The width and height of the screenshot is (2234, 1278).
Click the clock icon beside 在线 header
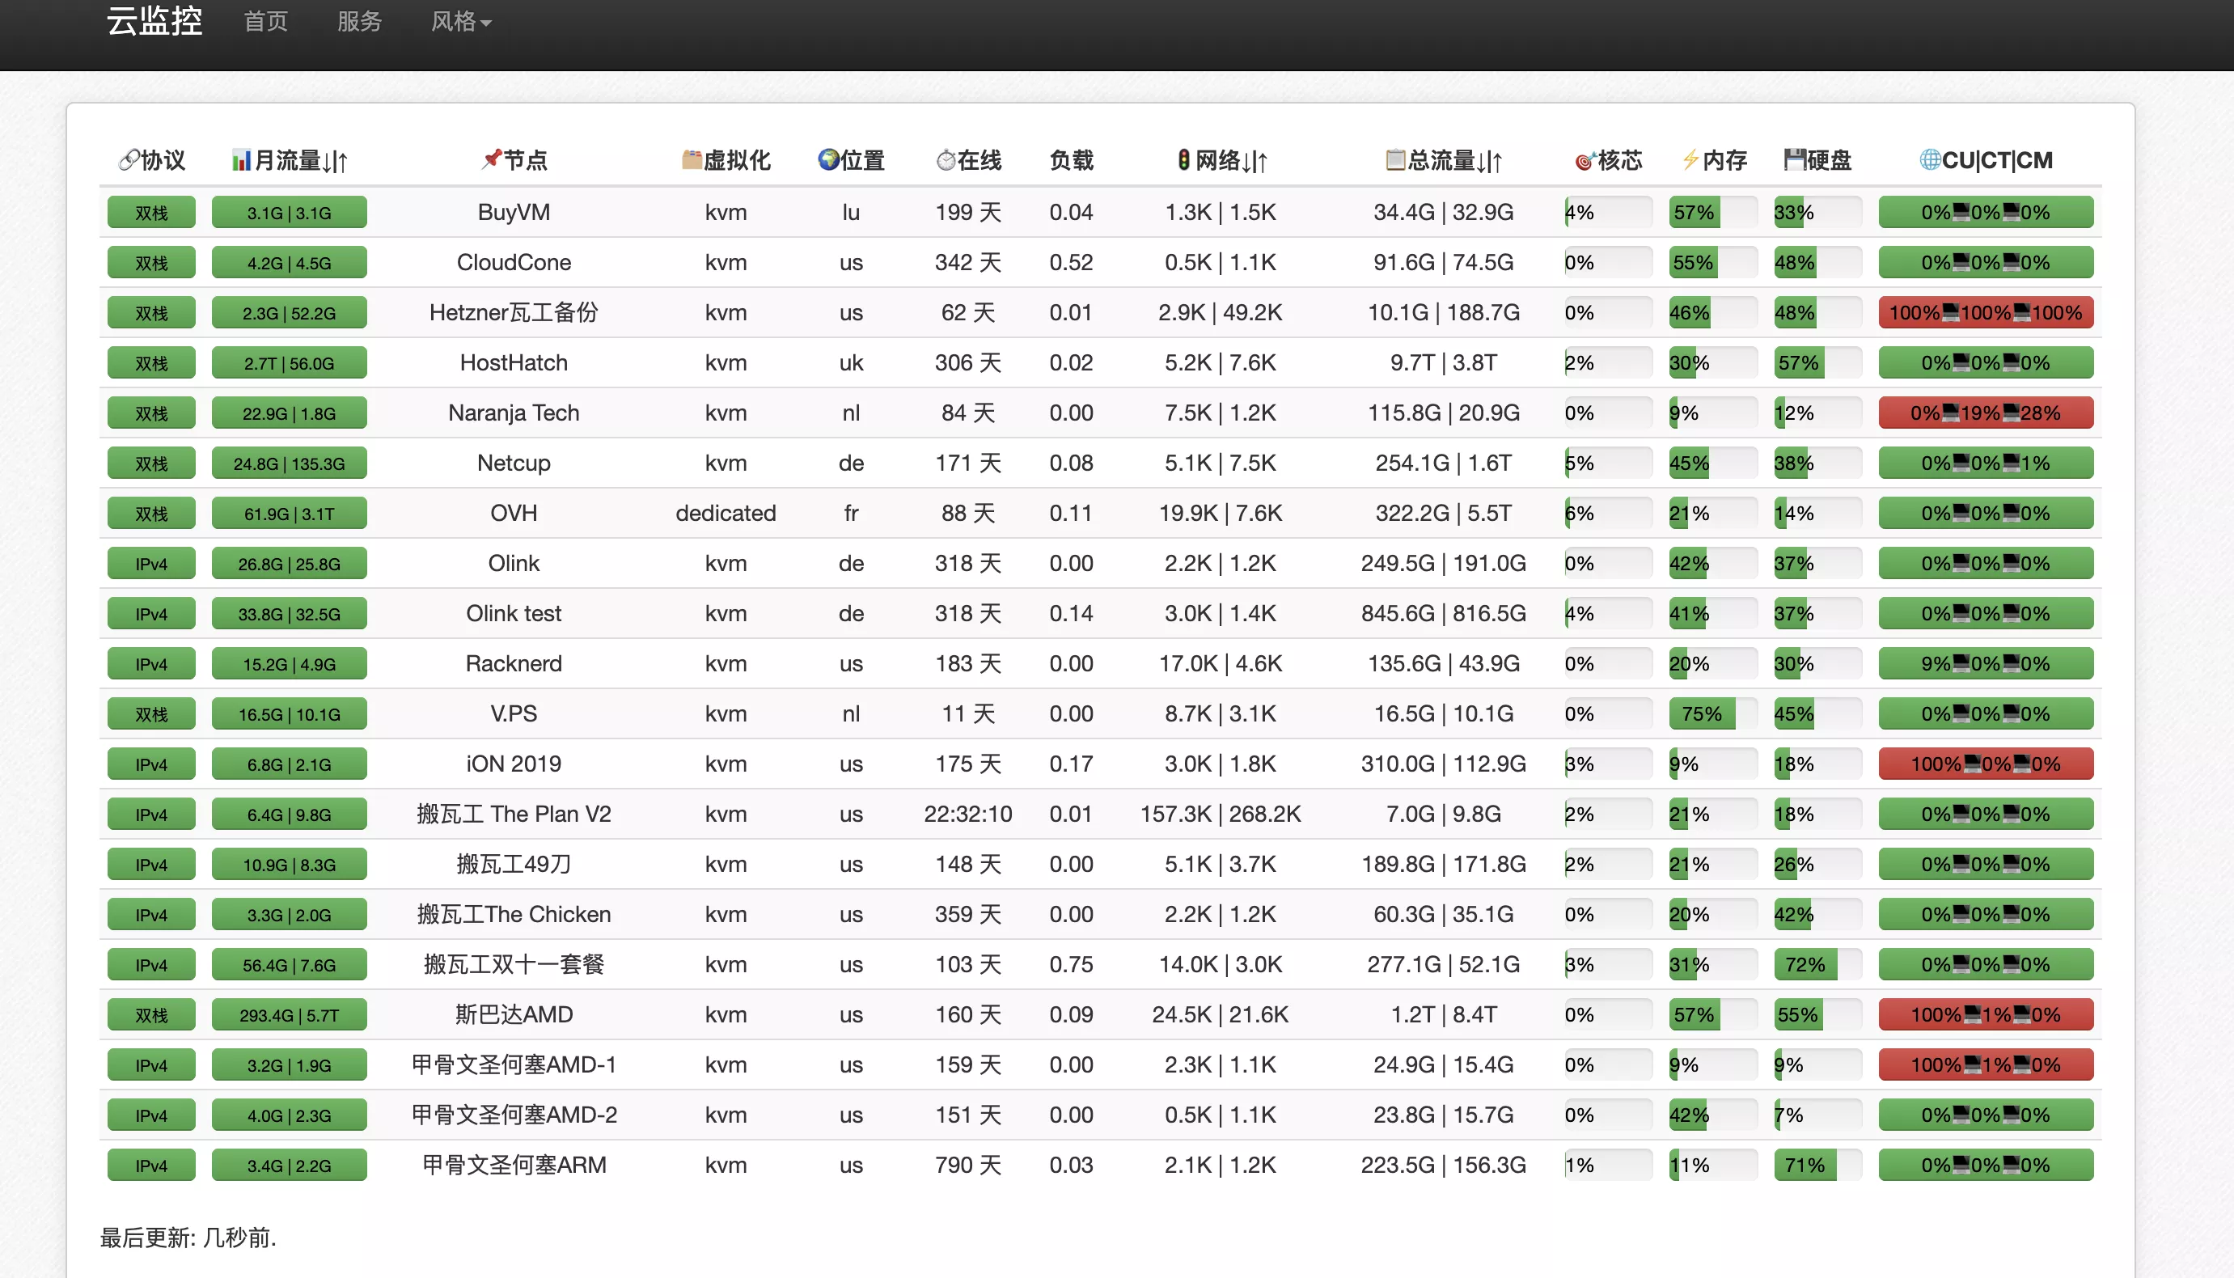tap(946, 160)
